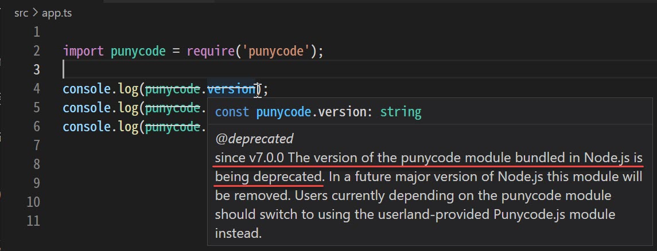The height and width of the screenshot is (251, 657).
Task: Select line number 4 in gutter
Action: point(36,89)
